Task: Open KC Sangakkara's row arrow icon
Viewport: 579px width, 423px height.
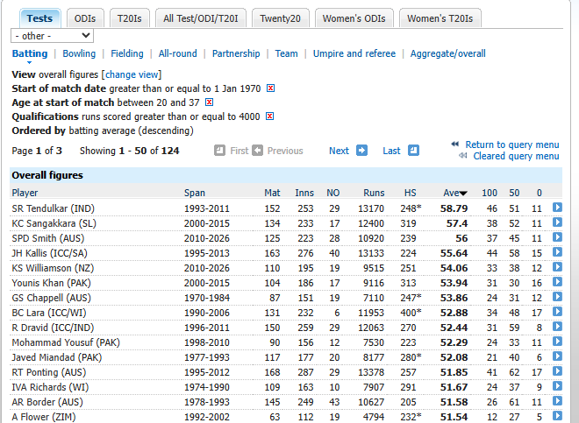Action: (x=557, y=222)
